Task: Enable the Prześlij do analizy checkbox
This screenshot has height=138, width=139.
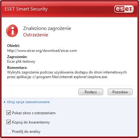Action: (9, 131)
